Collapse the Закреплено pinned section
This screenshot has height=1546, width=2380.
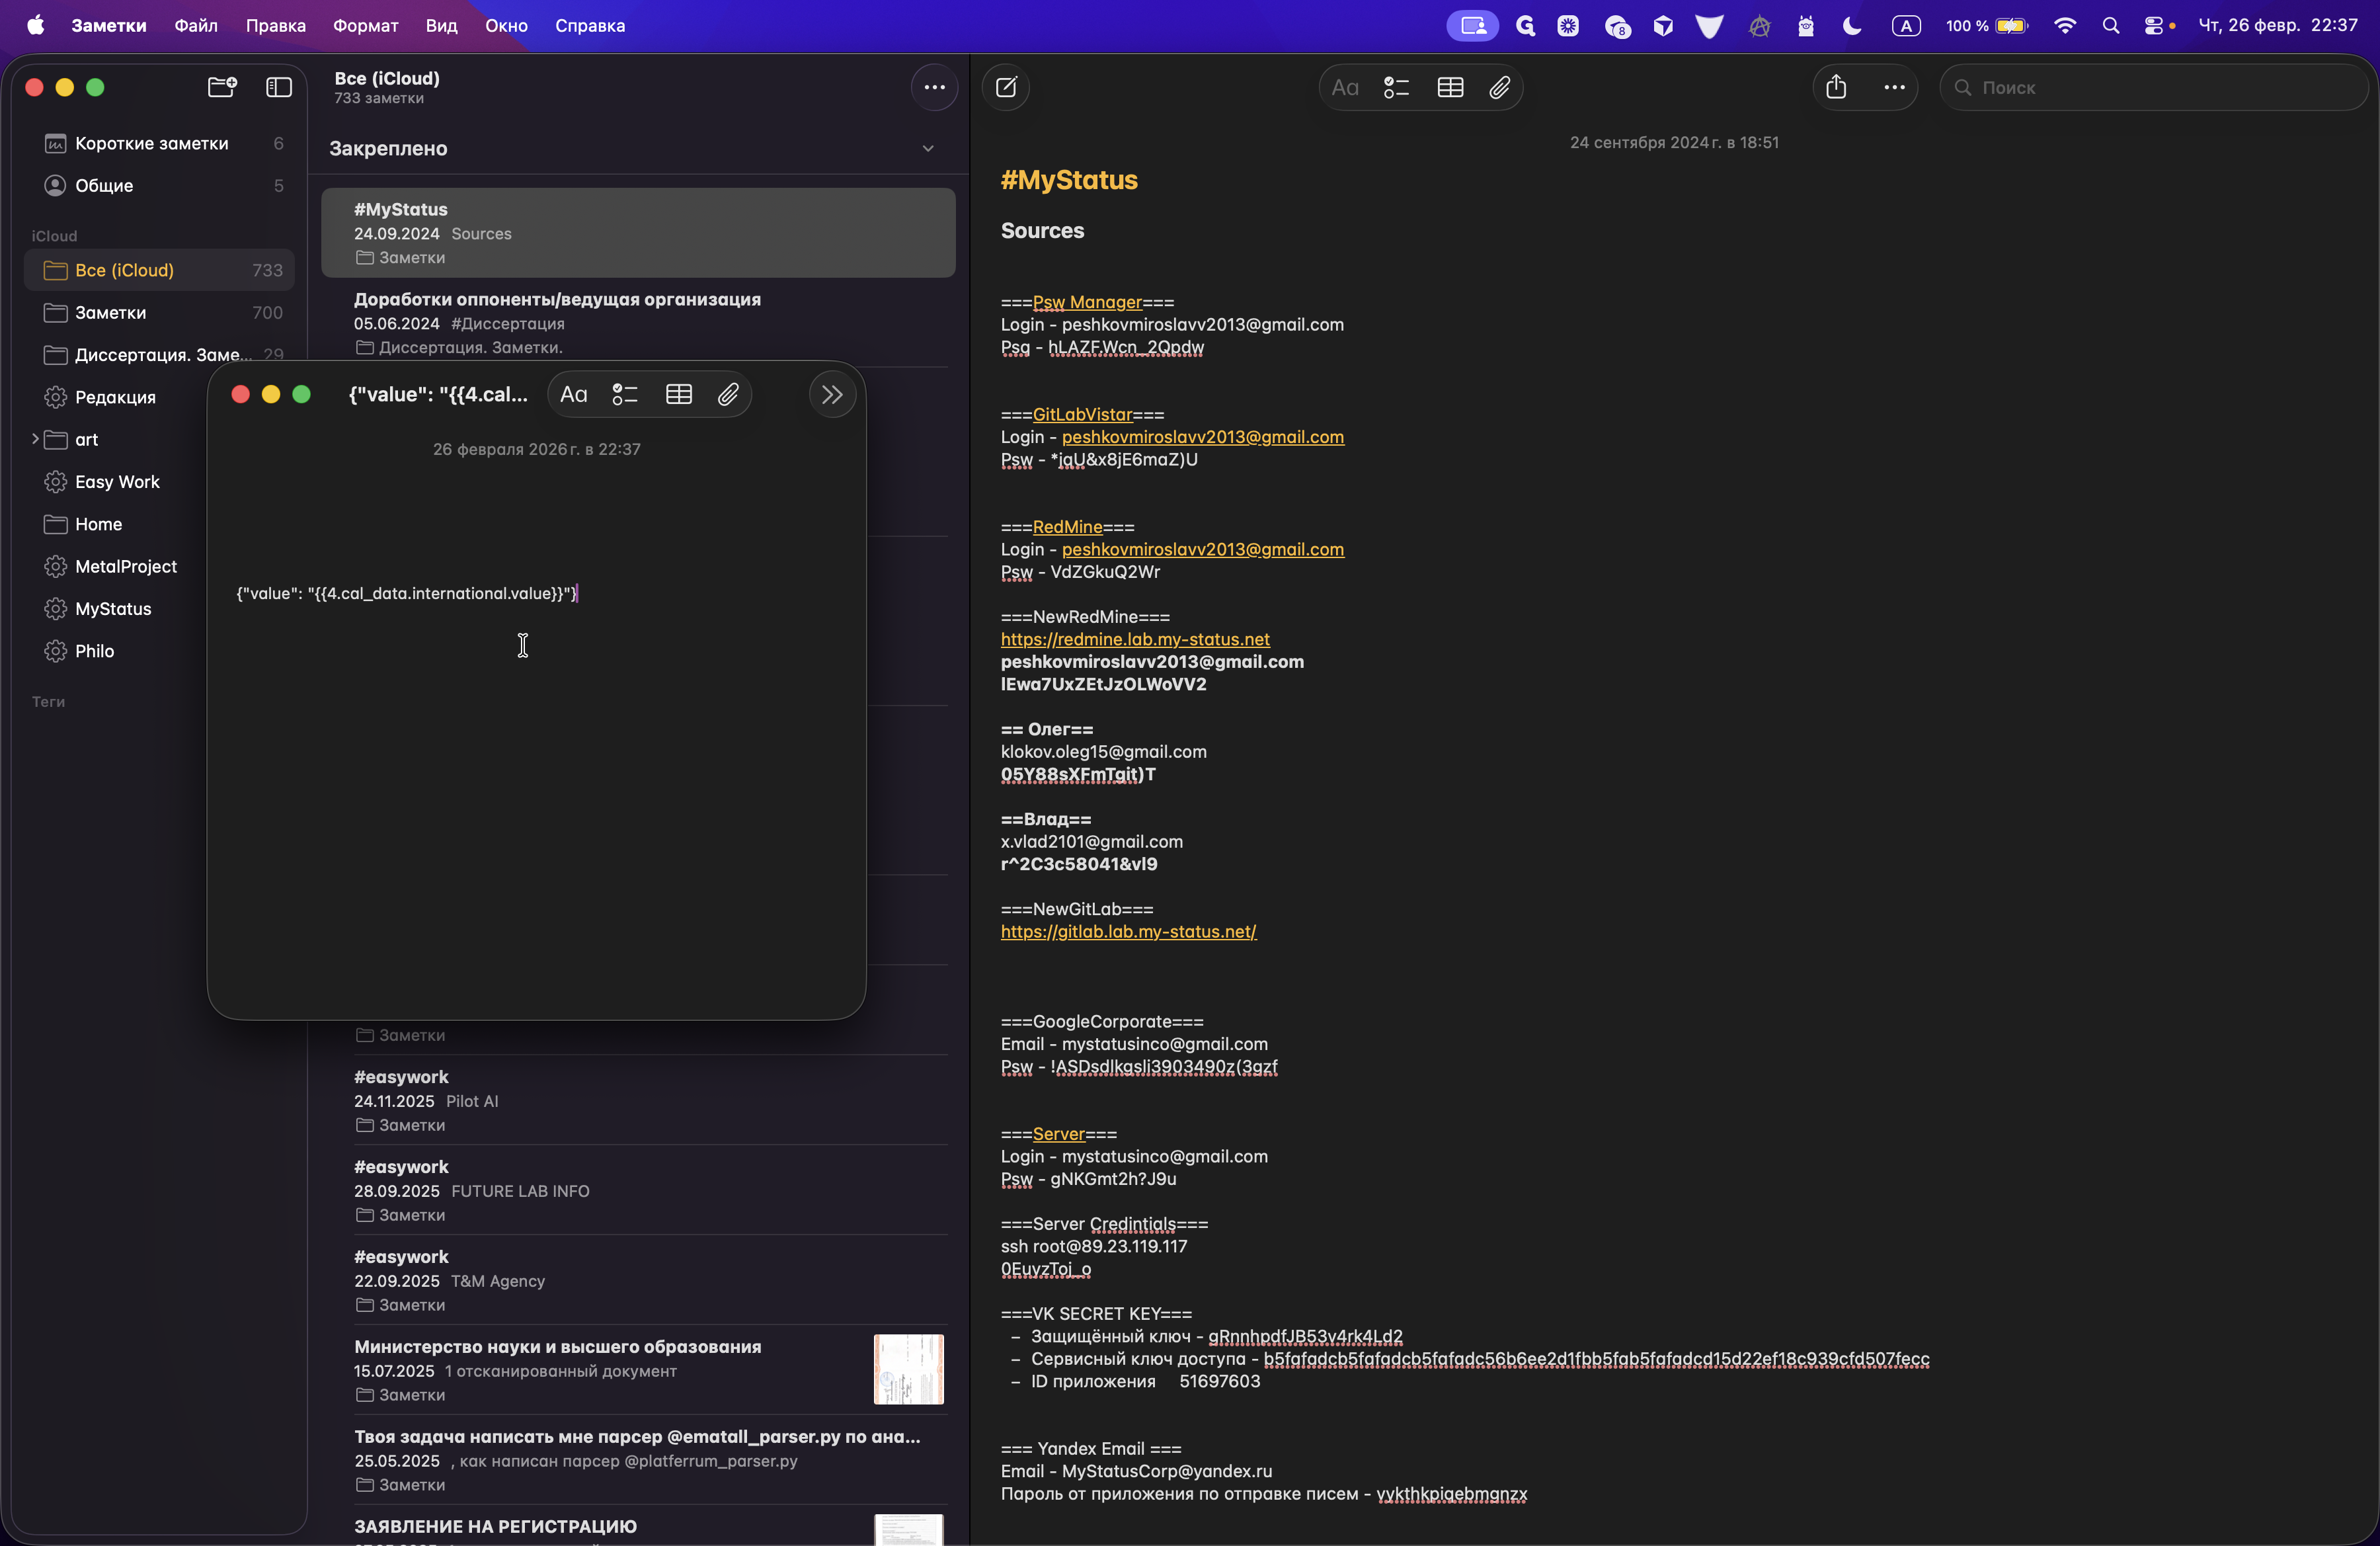pos(928,148)
